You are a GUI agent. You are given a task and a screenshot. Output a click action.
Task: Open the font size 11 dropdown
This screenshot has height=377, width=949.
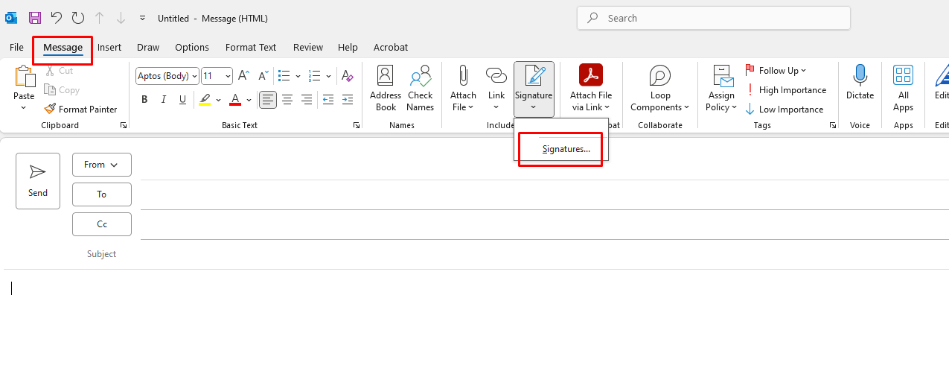(217, 76)
